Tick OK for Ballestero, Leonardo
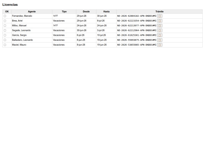Image resolution: width=205 pixels, height=154 pixels. [x=5, y=40]
